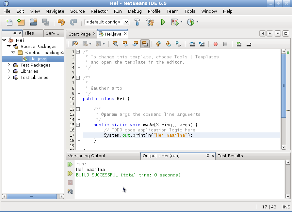Open the Refactor menu
The width and height of the screenshot is (292, 212).
click(x=99, y=11)
